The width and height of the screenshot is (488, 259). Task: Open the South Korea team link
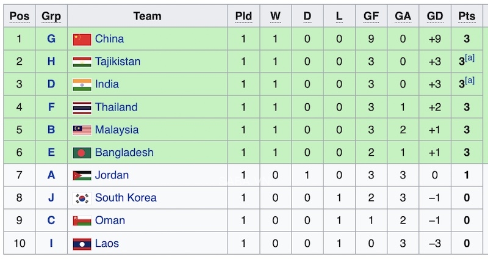click(x=126, y=198)
